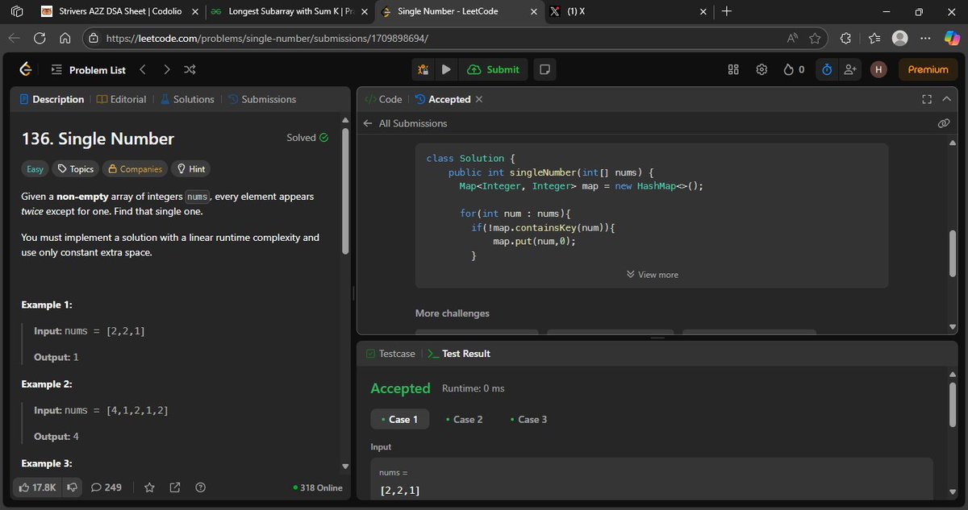The image size is (968, 510).
Task: Expand code with View more
Action: pyautogui.click(x=652, y=275)
